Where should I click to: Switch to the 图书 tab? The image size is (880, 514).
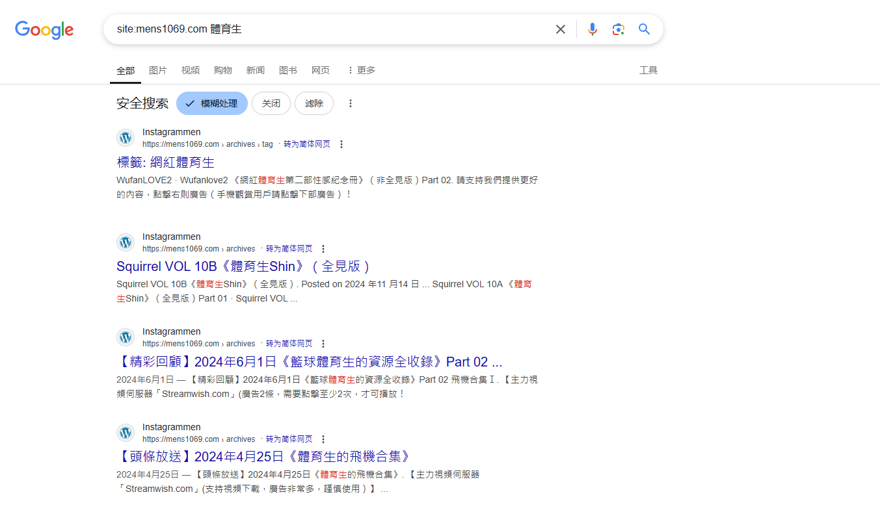(288, 70)
